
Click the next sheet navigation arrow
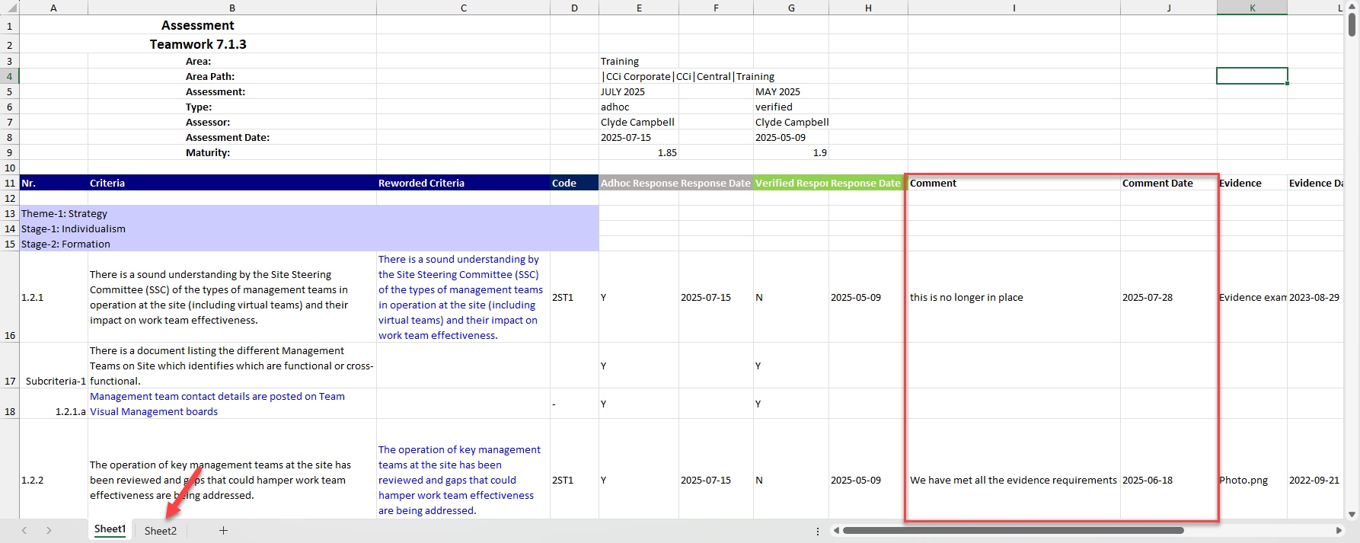click(49, 530)
